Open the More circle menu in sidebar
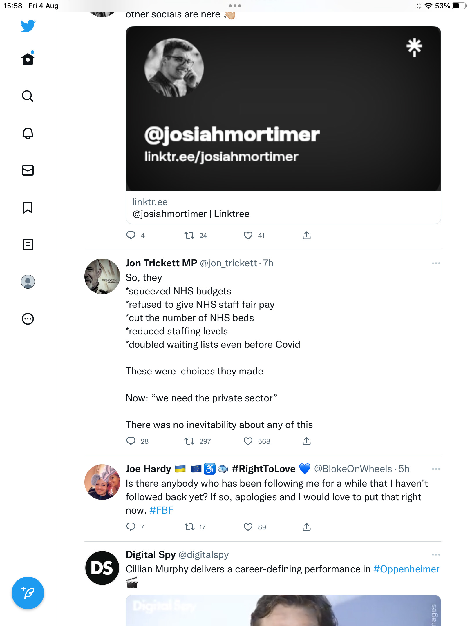470x626 pixels. (28, 319)
